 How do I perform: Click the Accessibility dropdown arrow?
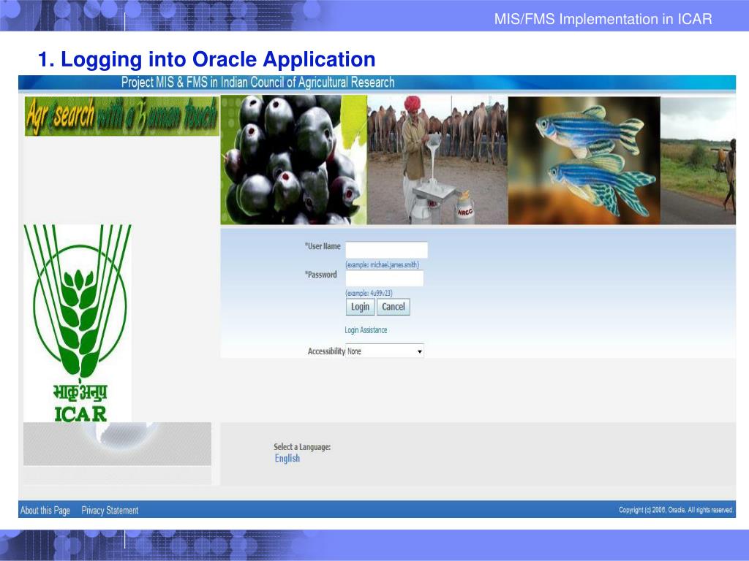(419, 351)
